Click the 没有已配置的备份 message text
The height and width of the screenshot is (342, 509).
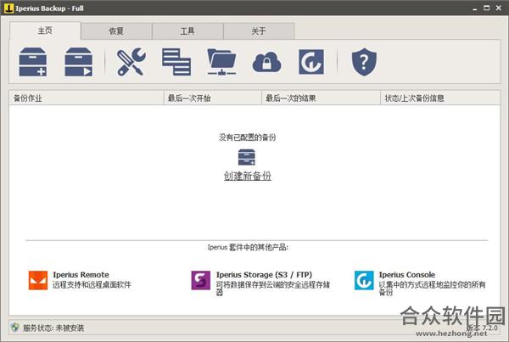pos(248,137)
